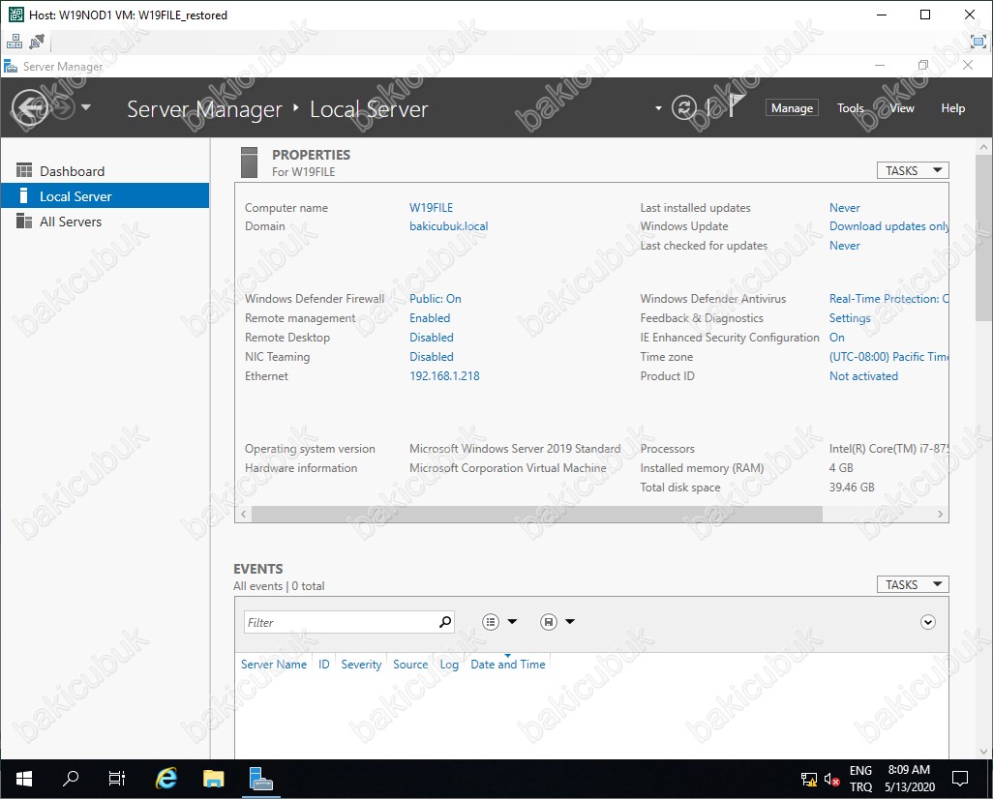The width and height of the screenshot is (993, 799).
Task: Launch Internet Explorer from the taskbar
Action: pyautogui.click(x=165, y=779)
